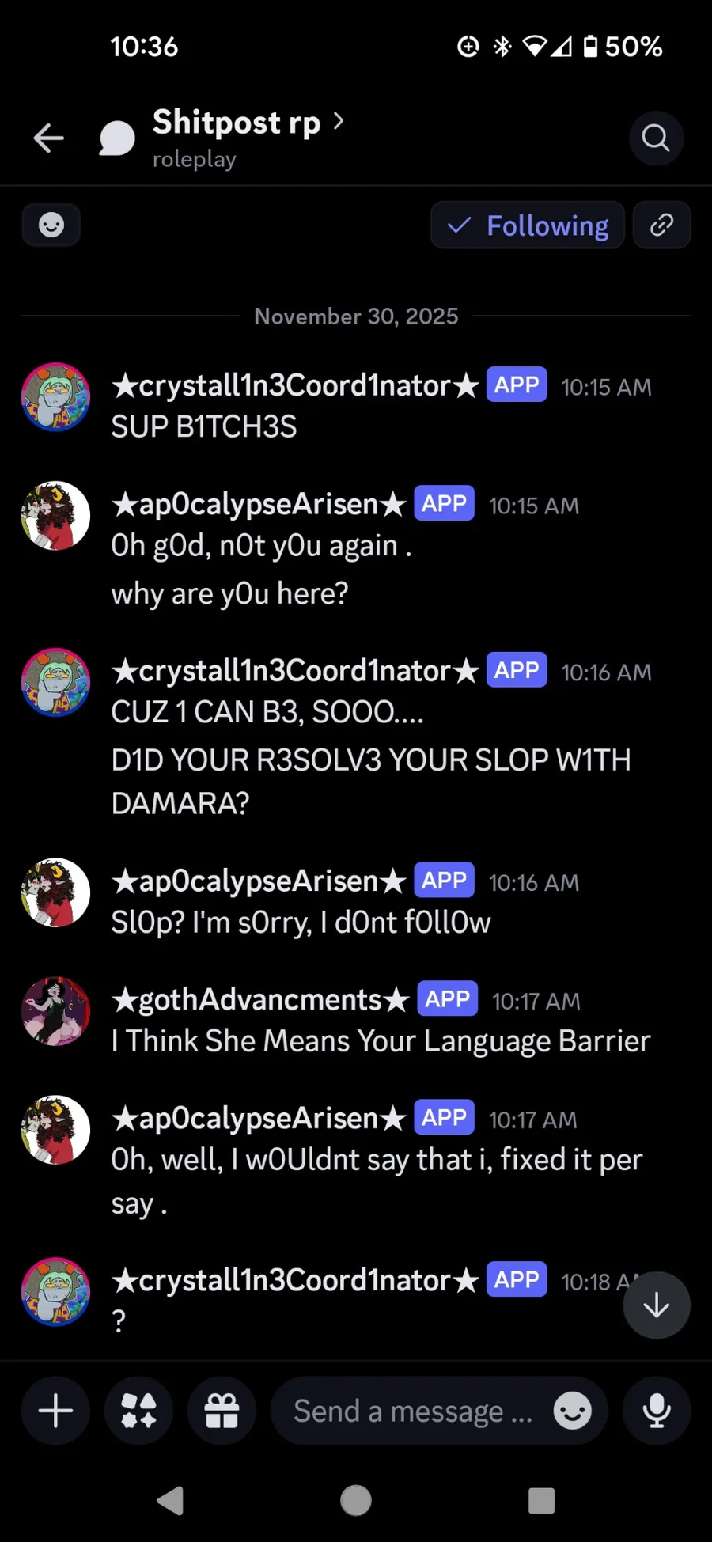This screenshot has width=712, height=1542.
Task: Open search with magnifying glass icon
Action: coord(656,138)
